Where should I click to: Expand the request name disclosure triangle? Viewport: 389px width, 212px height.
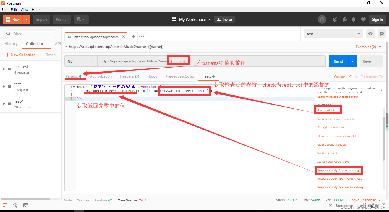[67, 47]
